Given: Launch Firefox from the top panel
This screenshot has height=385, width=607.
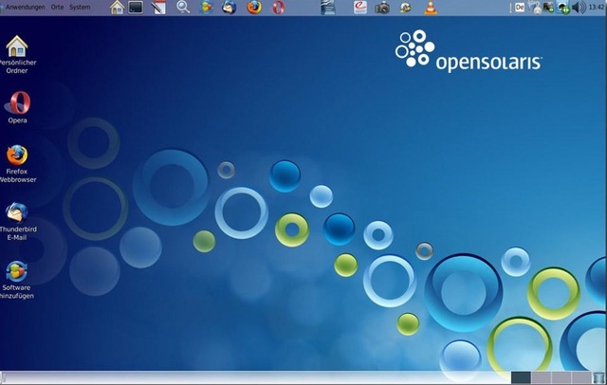Looking at the screenshot, I should point(254,8).
